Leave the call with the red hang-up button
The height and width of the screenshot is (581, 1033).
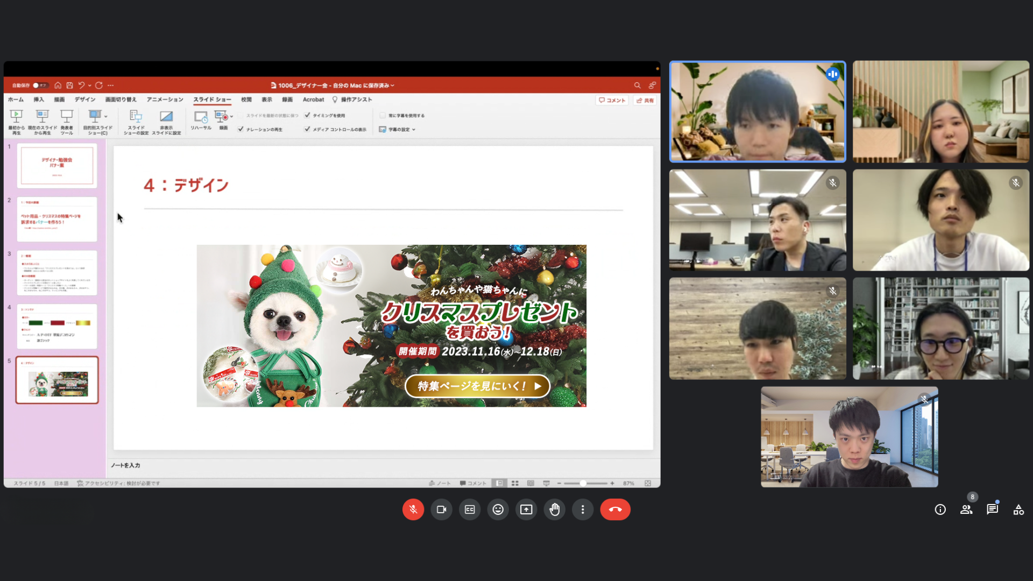click(615, 509)
